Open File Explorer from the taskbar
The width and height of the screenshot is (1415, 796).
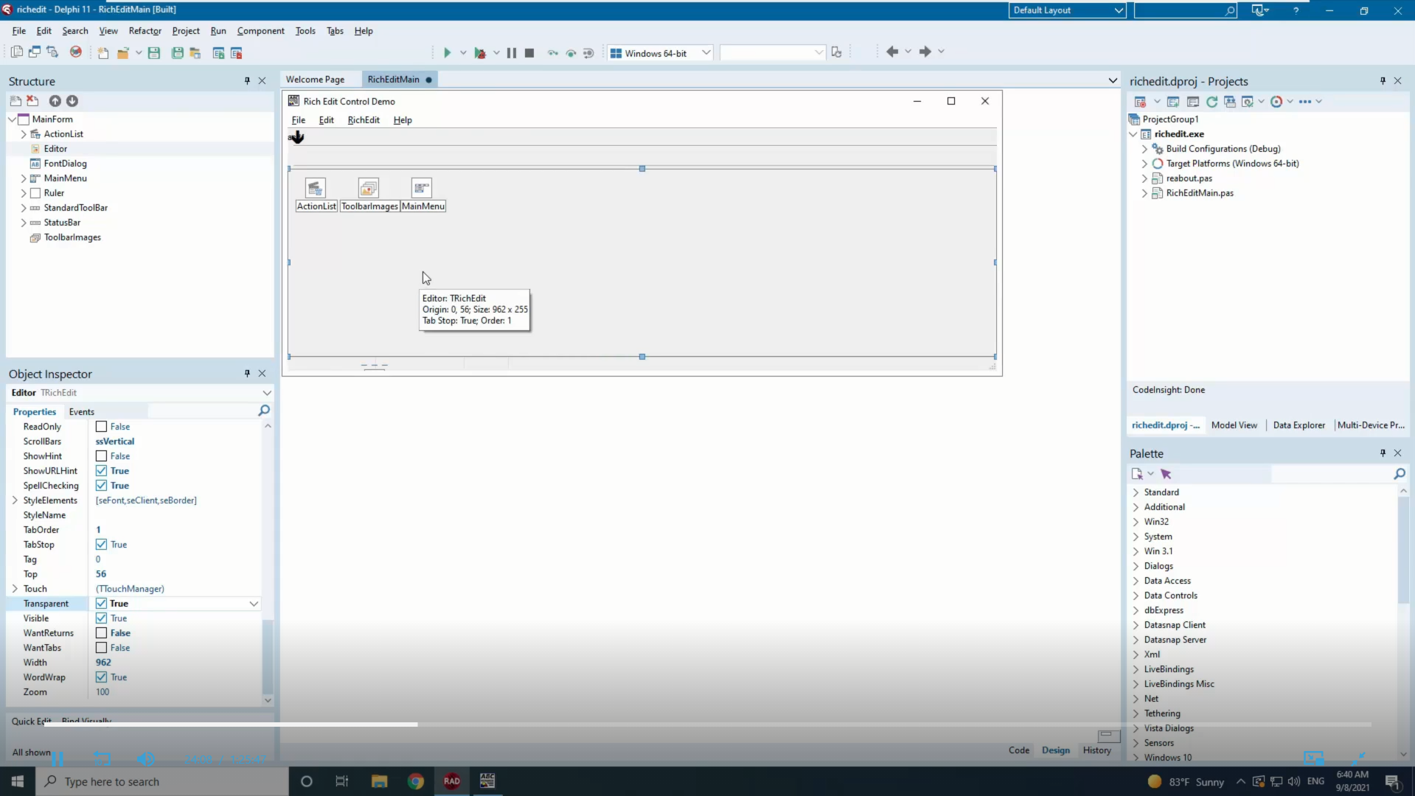[x=380, y=781]
